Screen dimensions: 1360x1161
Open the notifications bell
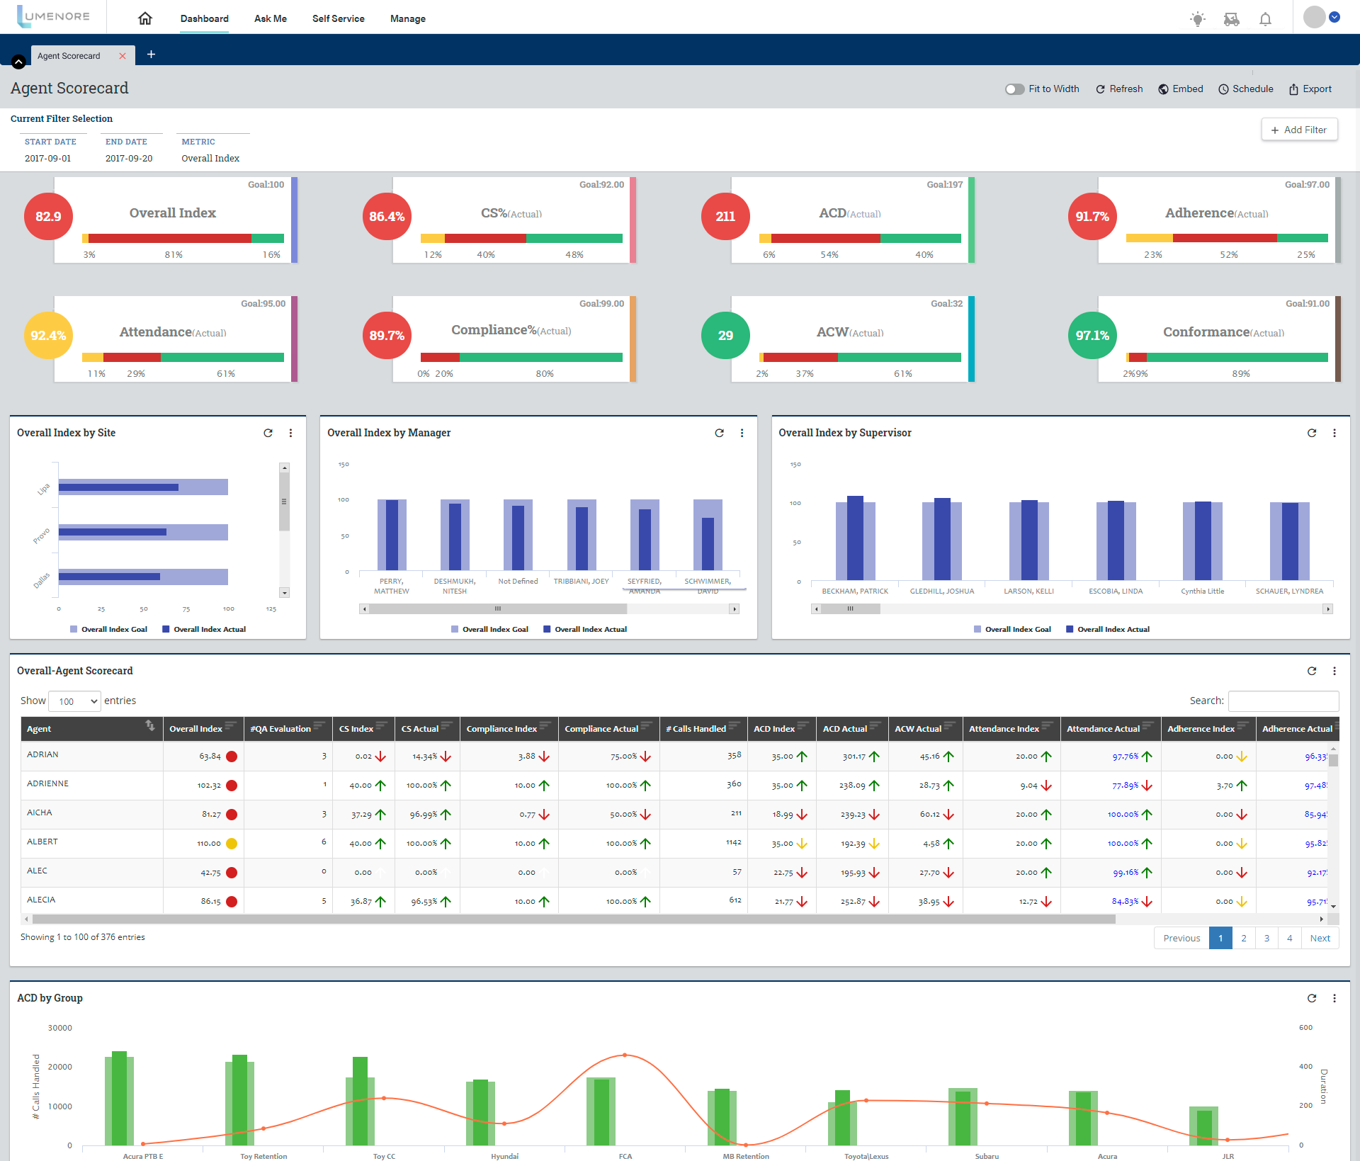pos(1265,19)
